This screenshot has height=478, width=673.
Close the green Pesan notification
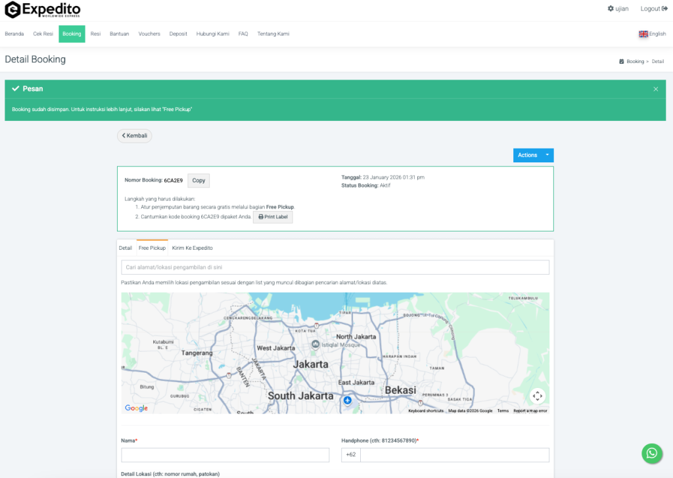(655, 89)
